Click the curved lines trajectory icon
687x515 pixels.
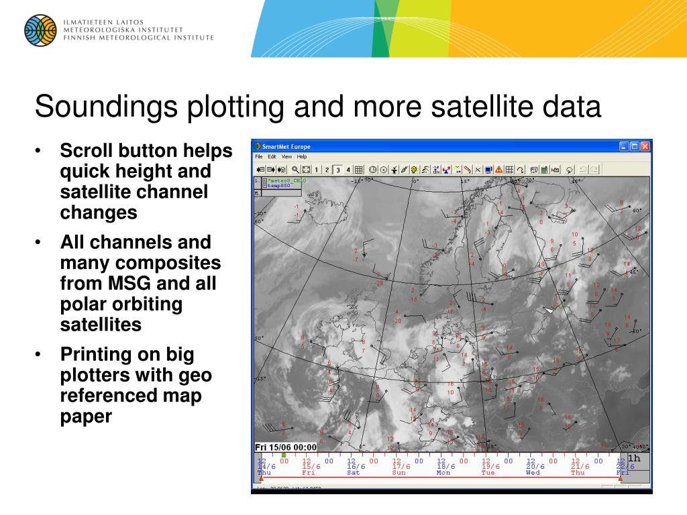point(425,170)
